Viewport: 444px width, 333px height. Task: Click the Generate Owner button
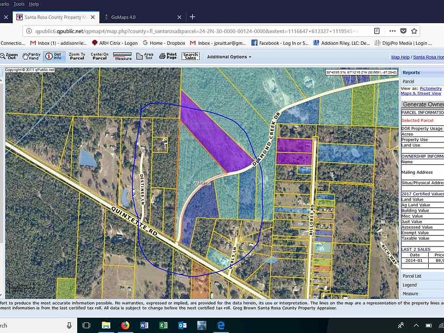click(423, 105)
